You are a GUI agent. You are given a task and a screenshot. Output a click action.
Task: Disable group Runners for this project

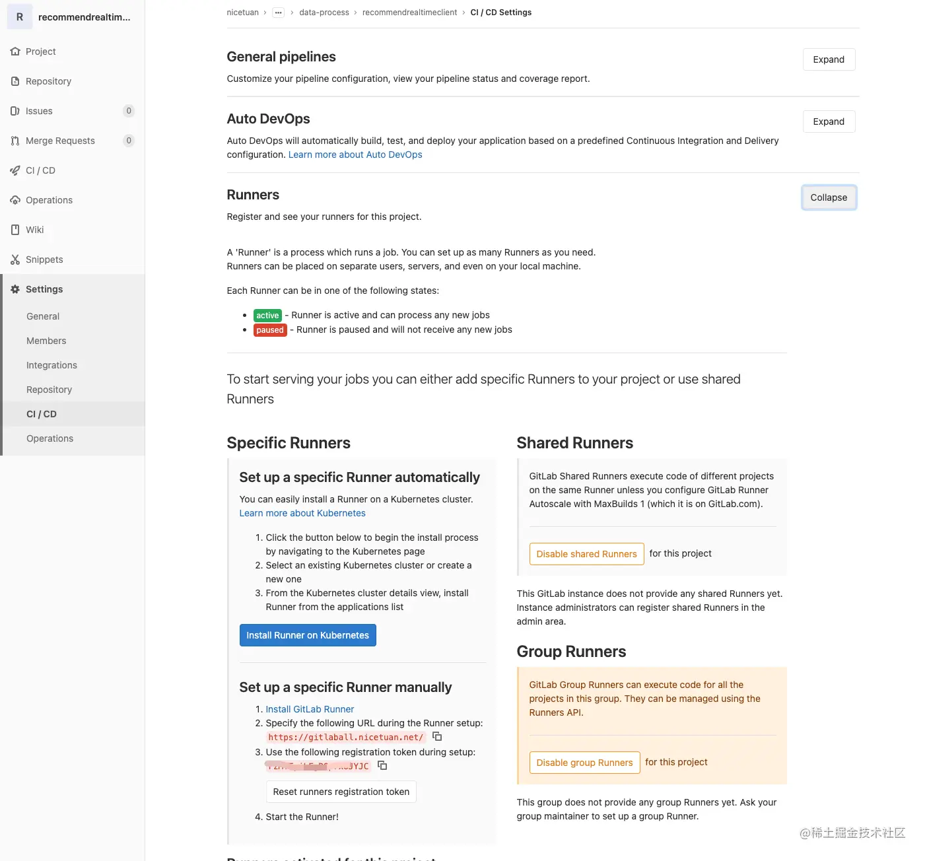[584, 763]
